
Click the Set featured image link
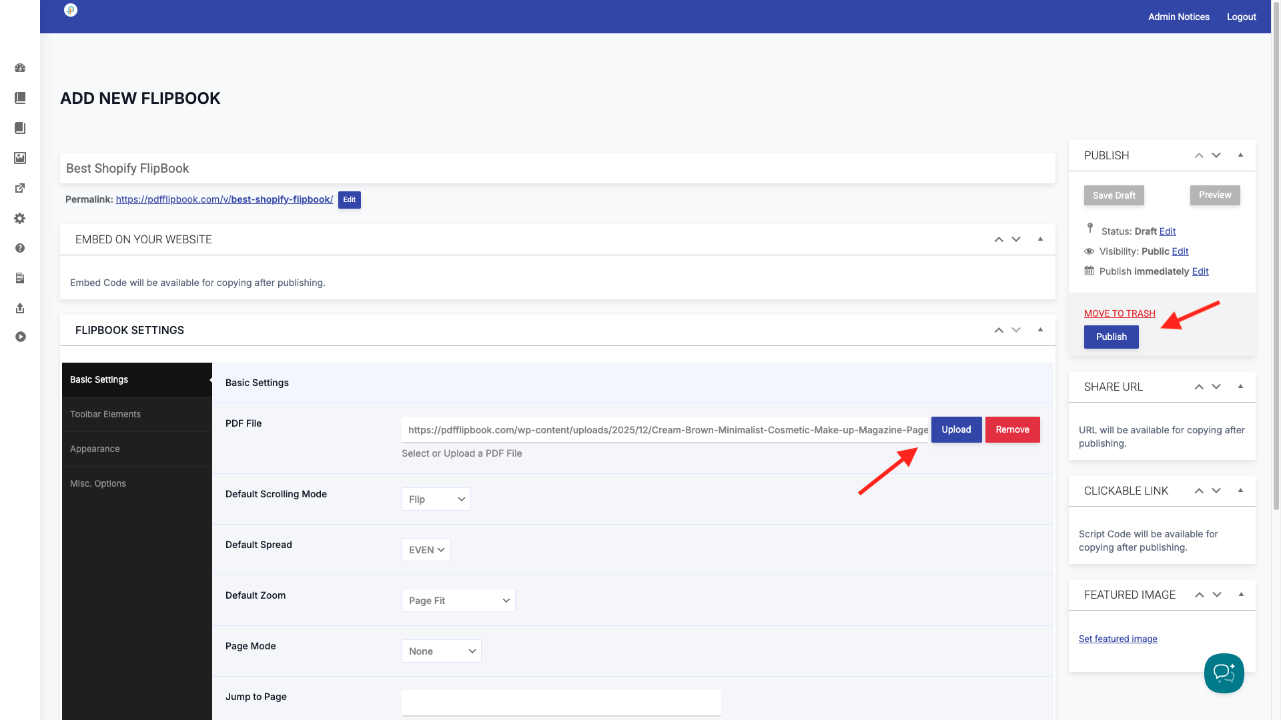click(x=1118, y=639)
